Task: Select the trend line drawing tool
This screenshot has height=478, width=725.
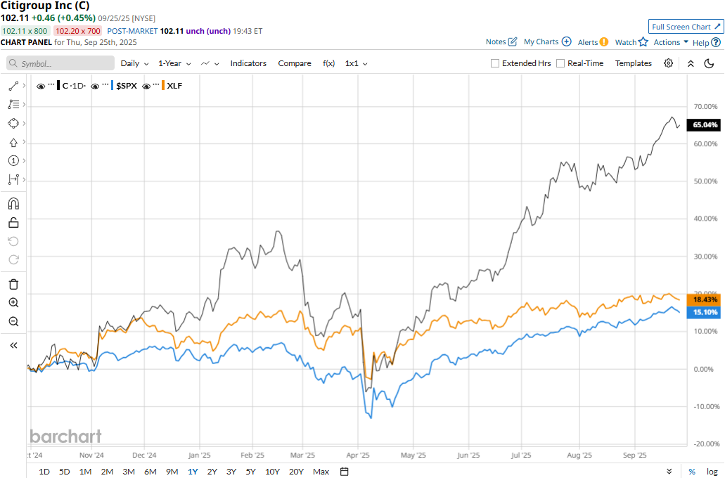Action: pyautogui.click(x=13, y=86)
